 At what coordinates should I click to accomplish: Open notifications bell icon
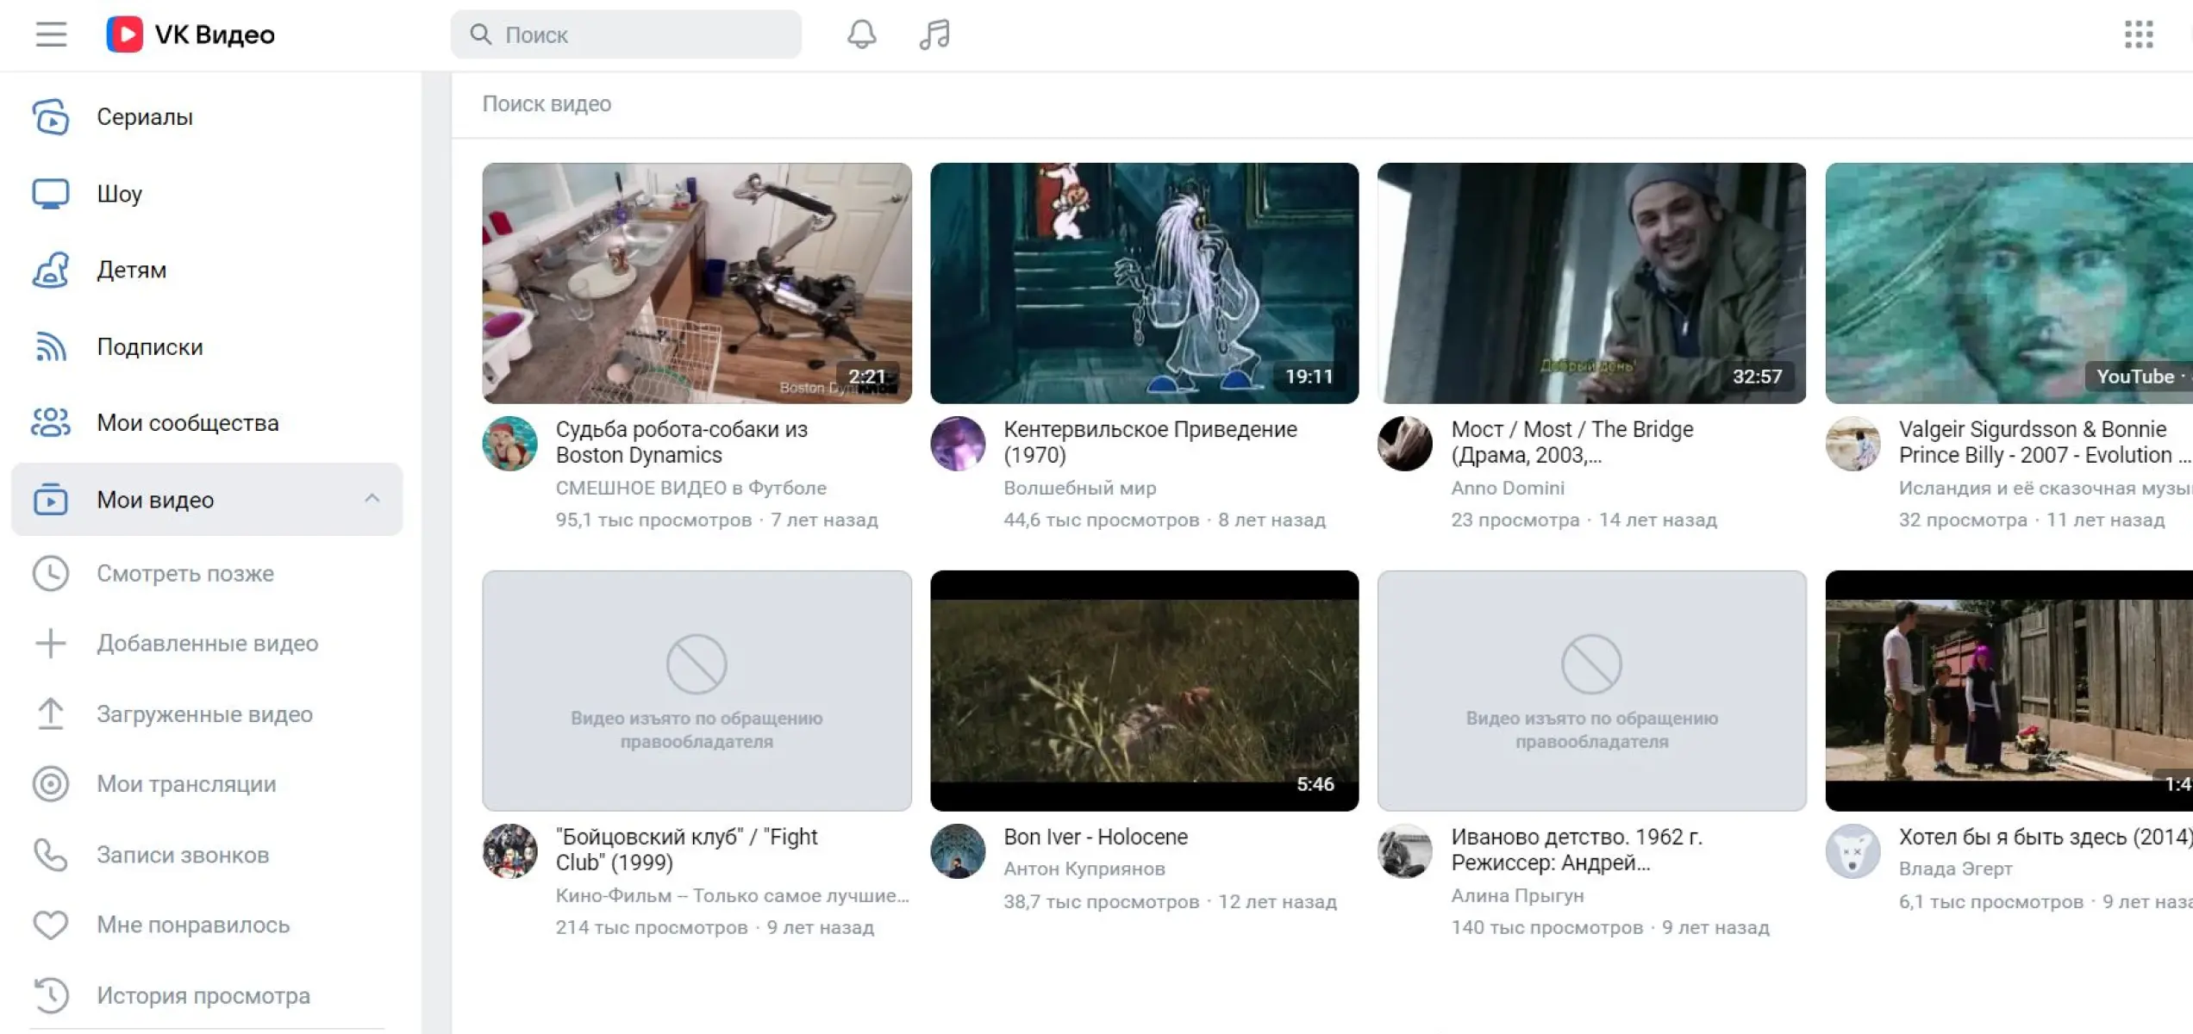[x=861, y=34]
